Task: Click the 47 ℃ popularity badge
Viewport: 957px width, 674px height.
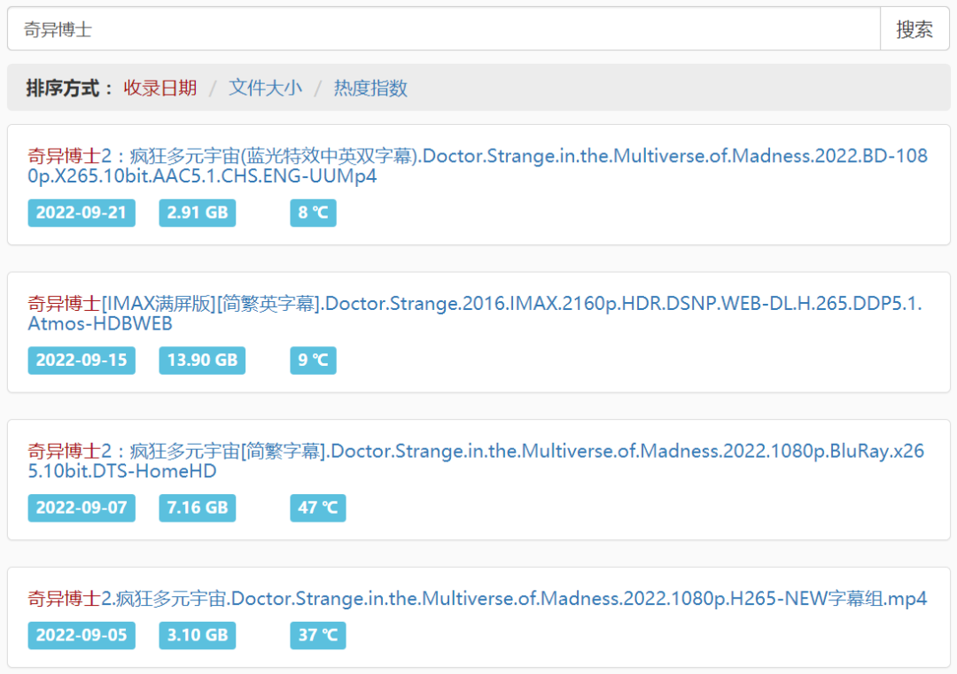Action: (x=318, y=508)
